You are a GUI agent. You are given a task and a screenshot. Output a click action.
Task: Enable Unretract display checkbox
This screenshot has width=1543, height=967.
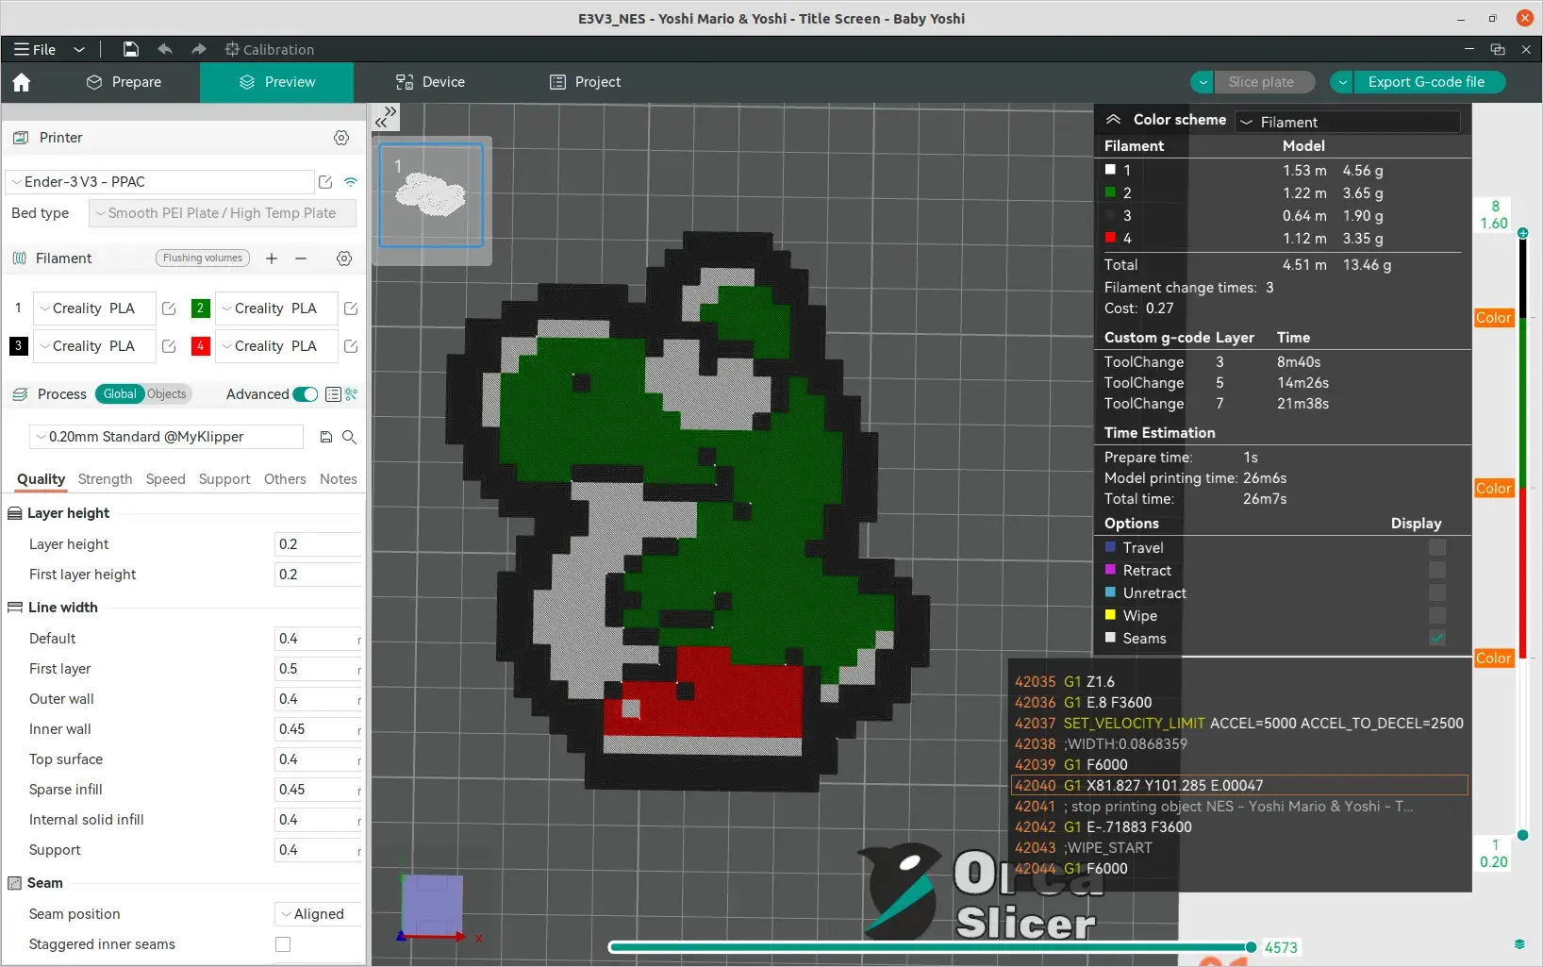tap(1437, 592)
